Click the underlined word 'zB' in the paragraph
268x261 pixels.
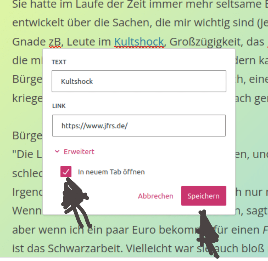pos(54,42)
